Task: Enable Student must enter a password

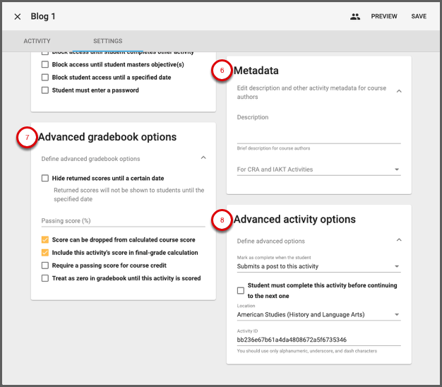Action: [x=45, y=90]
